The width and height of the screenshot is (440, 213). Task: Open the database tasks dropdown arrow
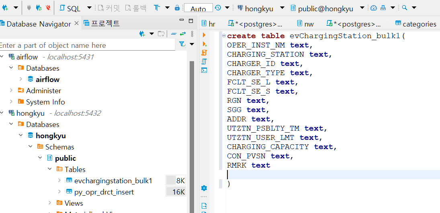pos(393,8)
